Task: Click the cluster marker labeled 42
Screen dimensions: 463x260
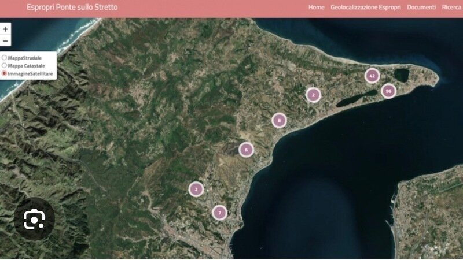Action: [372, 76]
